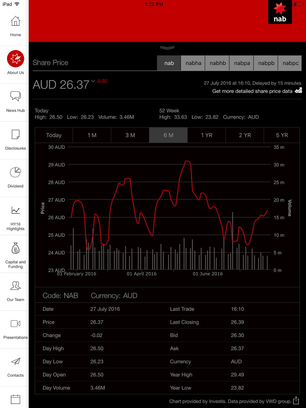Open the Disclosures document icon
This screenshot has height=408, width=306.
coord(16,134)
